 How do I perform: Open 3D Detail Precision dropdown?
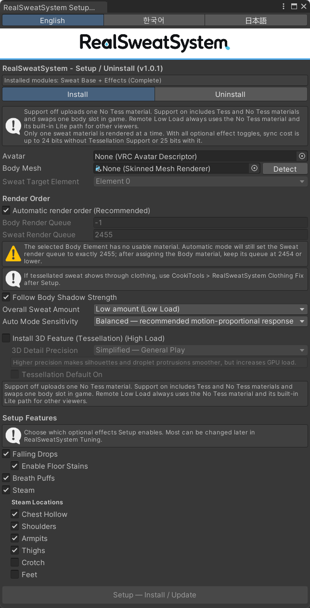pyautogui.click(x=200, y=350)
